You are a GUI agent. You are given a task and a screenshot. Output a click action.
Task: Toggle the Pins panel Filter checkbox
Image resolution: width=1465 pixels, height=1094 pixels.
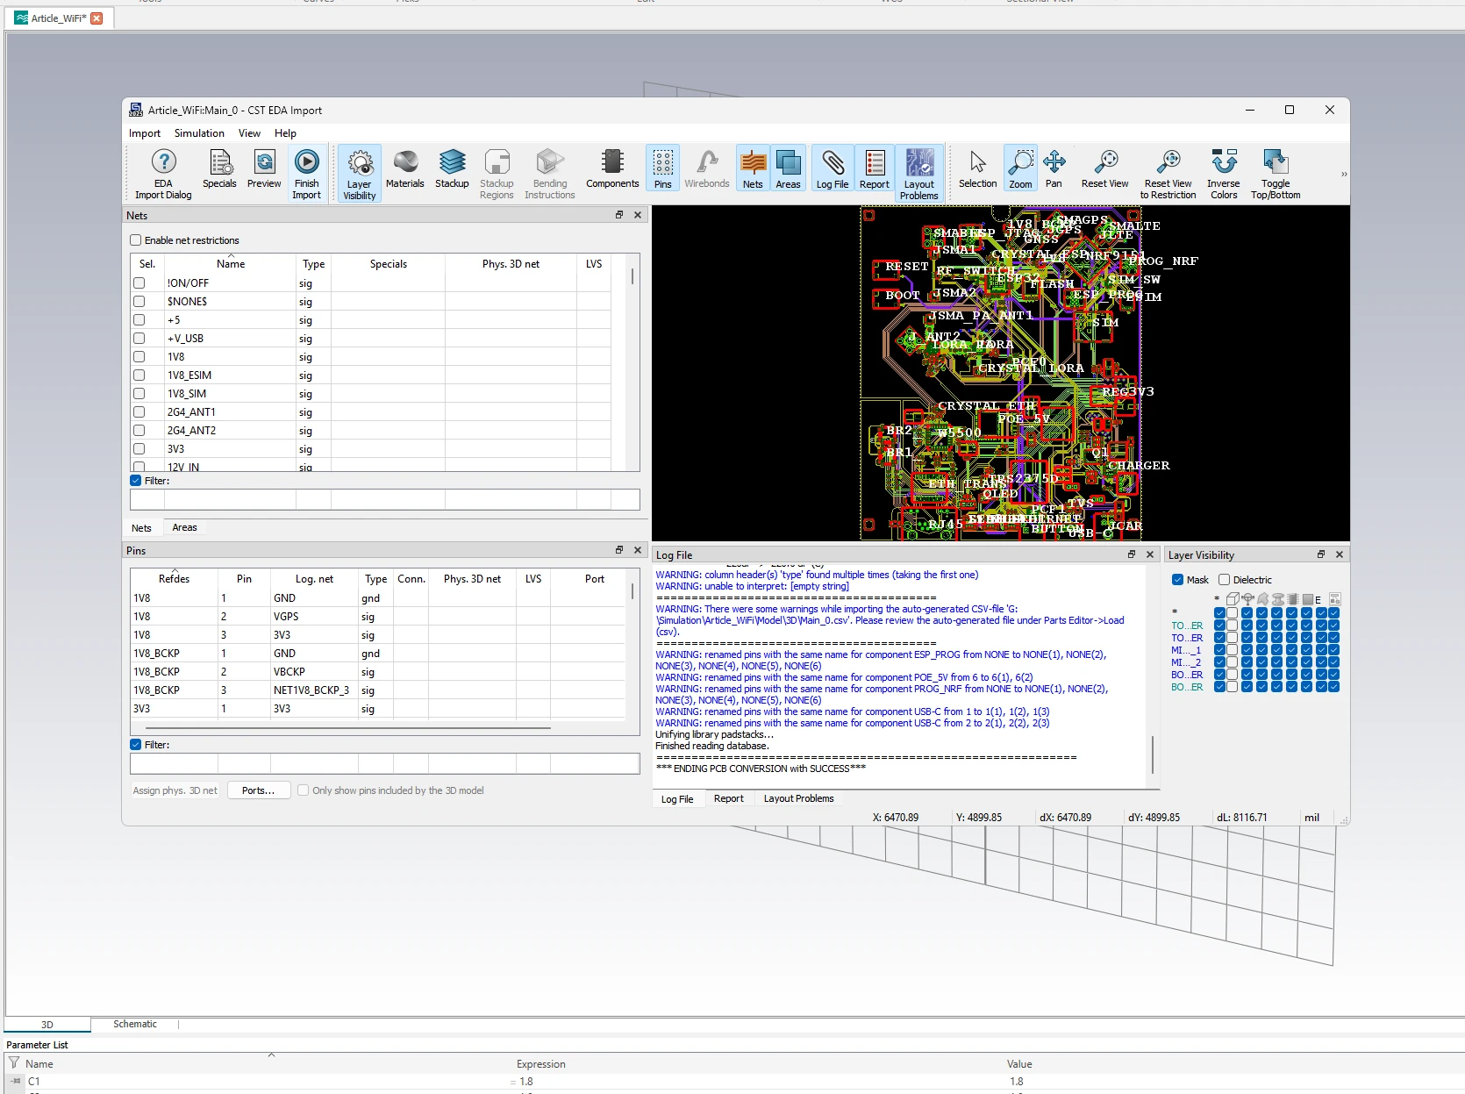pyautogui.click(x=135, y=745)
